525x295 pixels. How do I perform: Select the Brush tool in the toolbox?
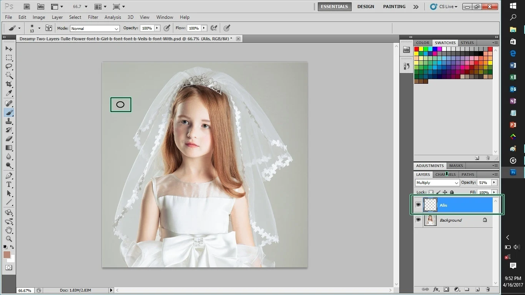point(9,113)
